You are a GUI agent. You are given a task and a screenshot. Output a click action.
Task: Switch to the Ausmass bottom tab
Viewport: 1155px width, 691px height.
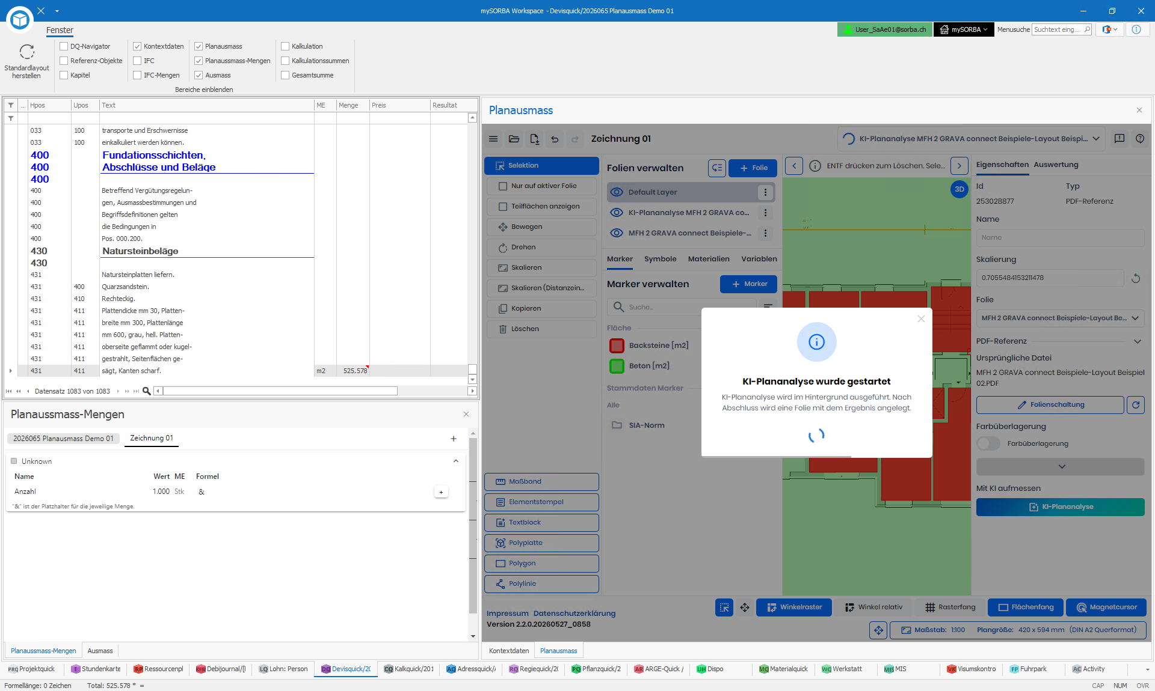(100, 651)
